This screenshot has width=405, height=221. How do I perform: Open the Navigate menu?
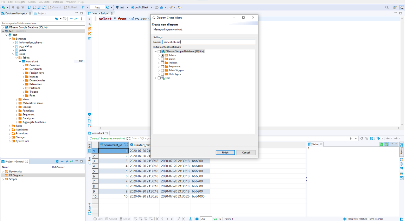(x=20, y=2)
